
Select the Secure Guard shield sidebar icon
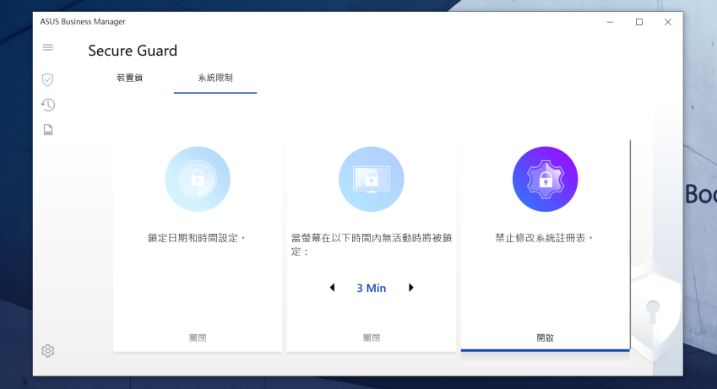[47, 79]
